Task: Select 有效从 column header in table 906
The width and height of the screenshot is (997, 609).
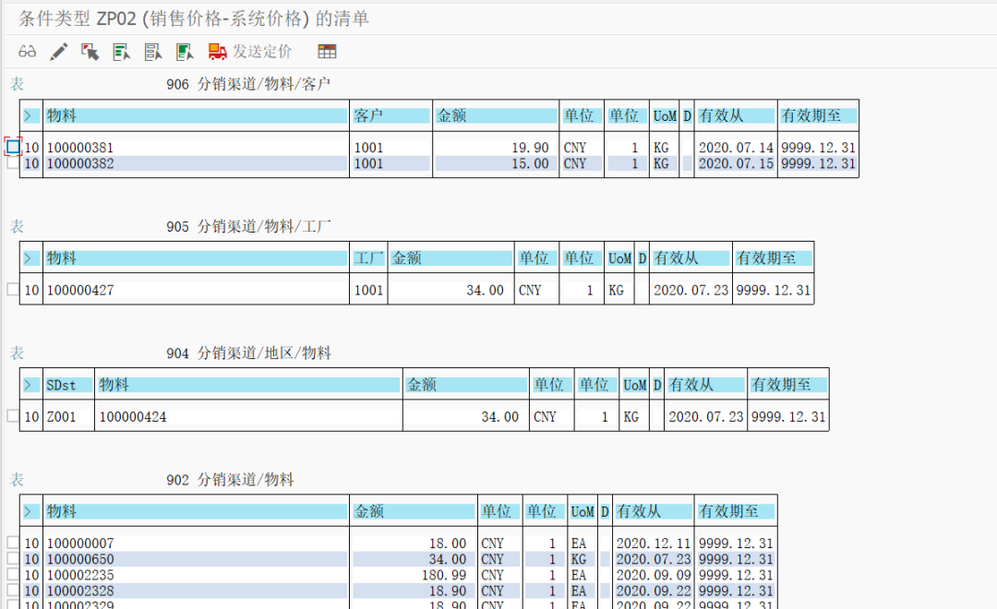Action: (736, 115)
